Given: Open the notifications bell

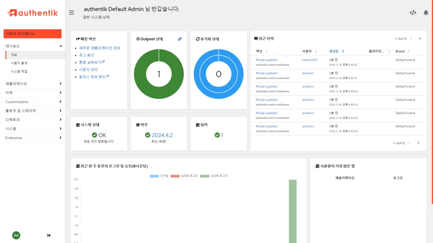Looking at the screenshot, I should 426,13.
